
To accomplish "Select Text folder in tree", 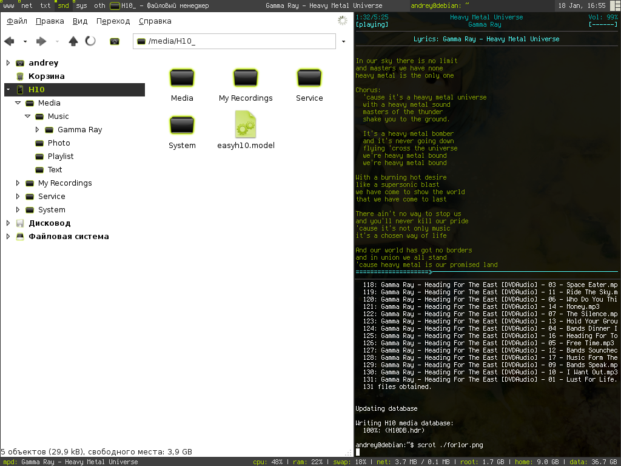I will (x=55, y=170).
